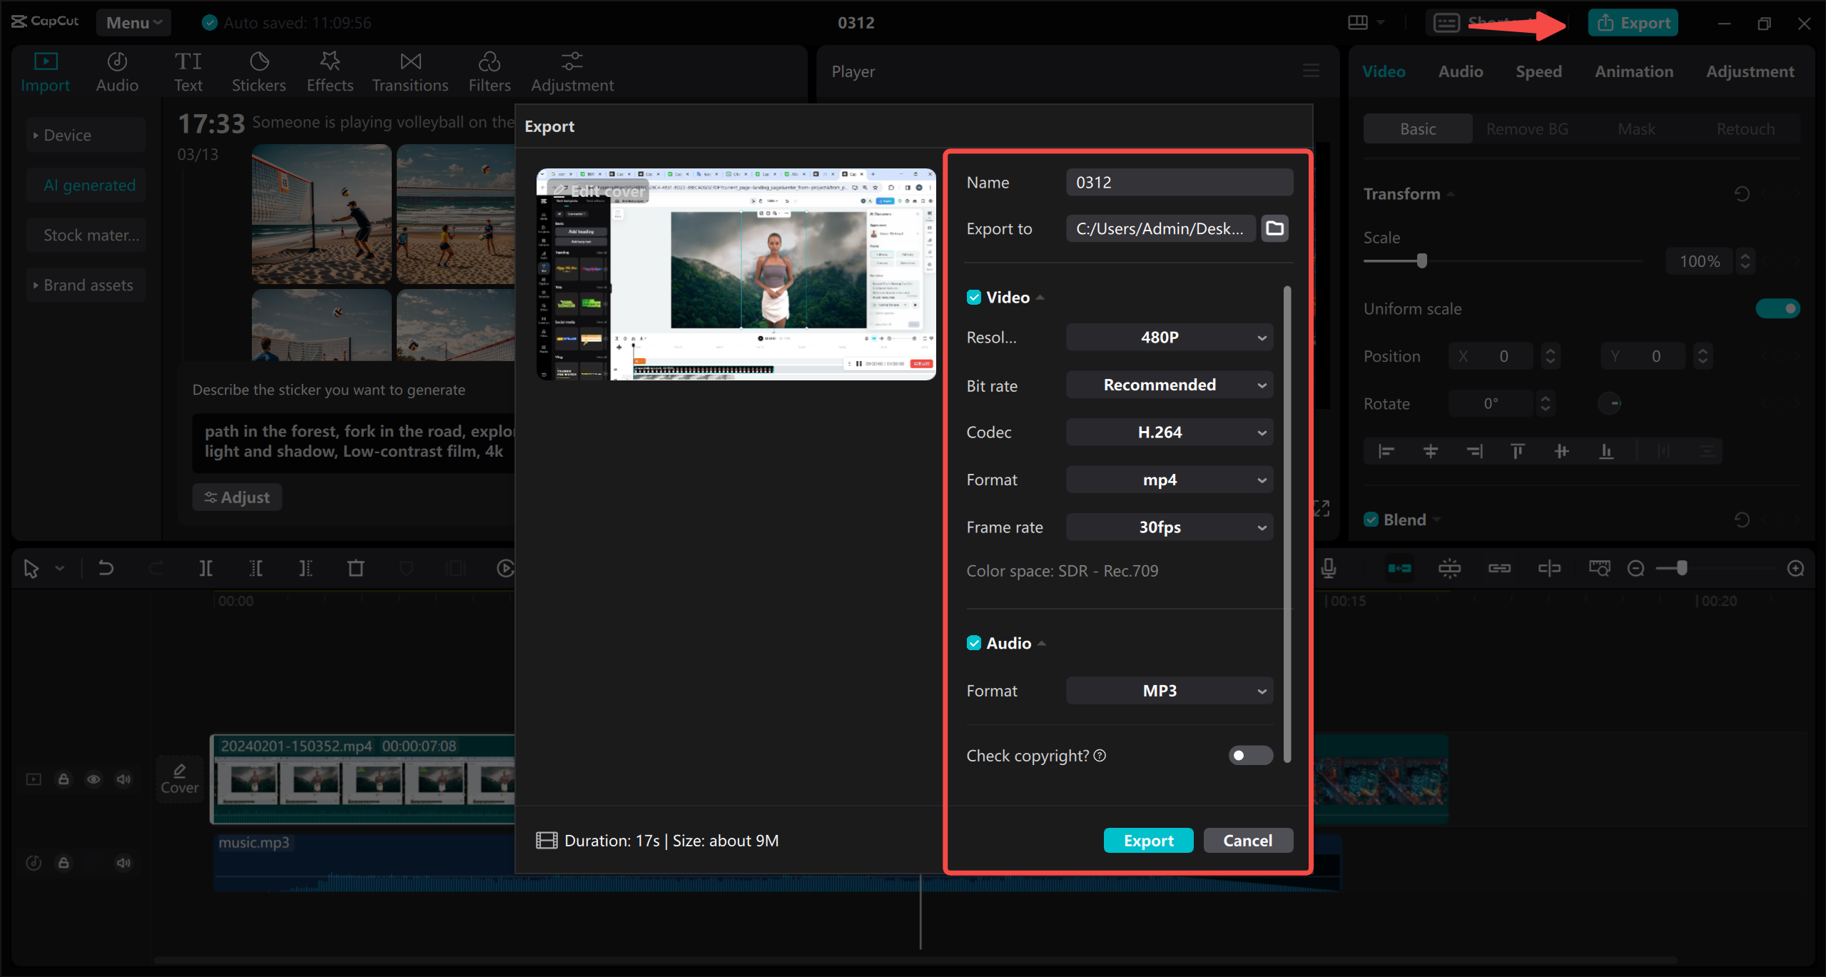Screen dimensions: 1826x977
Task: Open the Menu at top left
Action: (x=133, y=22)
